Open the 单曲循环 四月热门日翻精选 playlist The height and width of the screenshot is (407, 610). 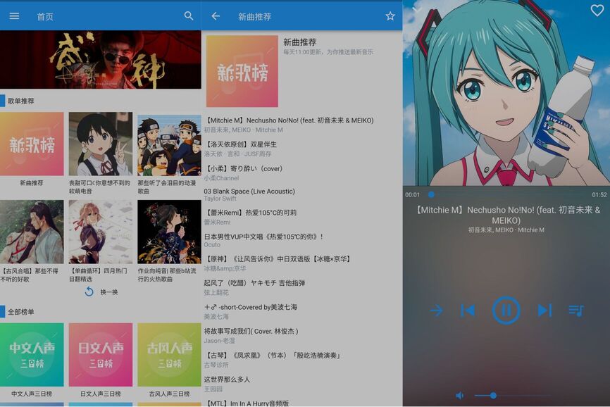[x=100, y=232]
